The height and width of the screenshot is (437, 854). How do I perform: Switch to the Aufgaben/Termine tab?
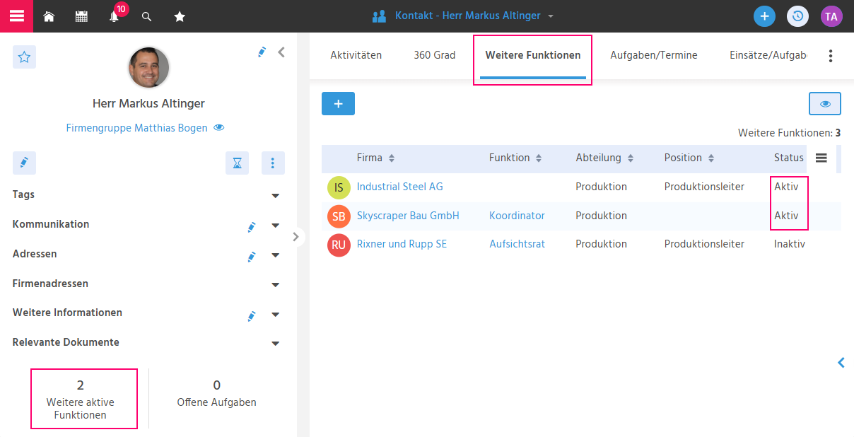654,55
